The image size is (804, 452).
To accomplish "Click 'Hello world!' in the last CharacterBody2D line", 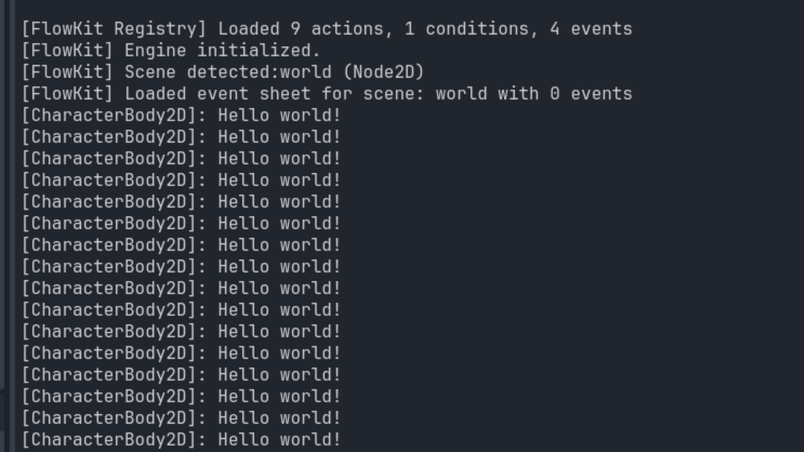I will click(x=279, y=439).
